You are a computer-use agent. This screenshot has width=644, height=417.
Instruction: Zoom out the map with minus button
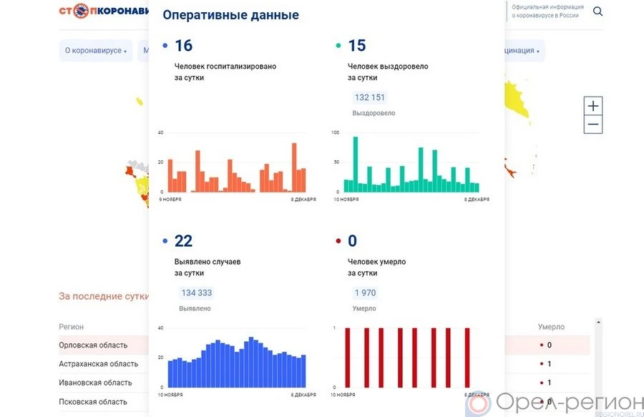[593, 124]
